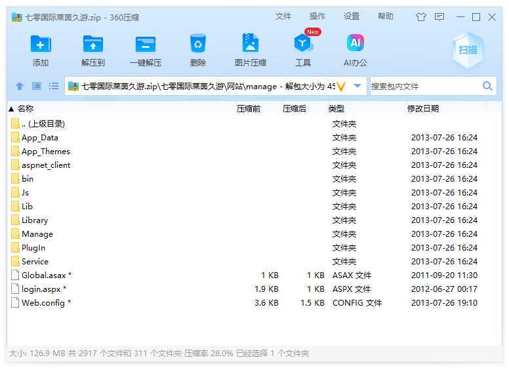Sort by 修改日期 column header

[423, 109]
